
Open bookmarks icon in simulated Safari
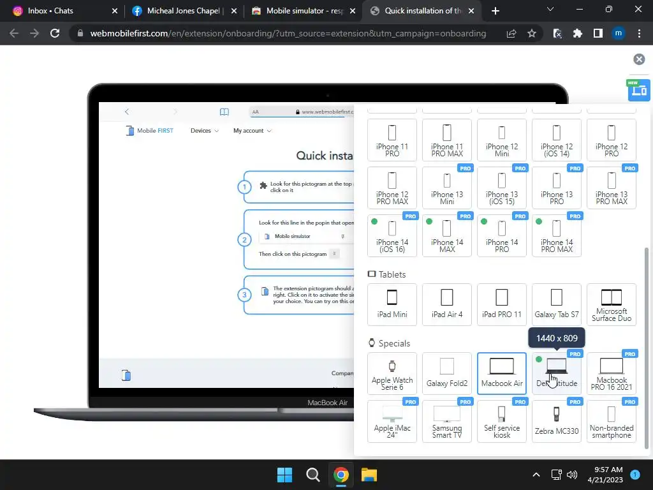click(224, 112)
